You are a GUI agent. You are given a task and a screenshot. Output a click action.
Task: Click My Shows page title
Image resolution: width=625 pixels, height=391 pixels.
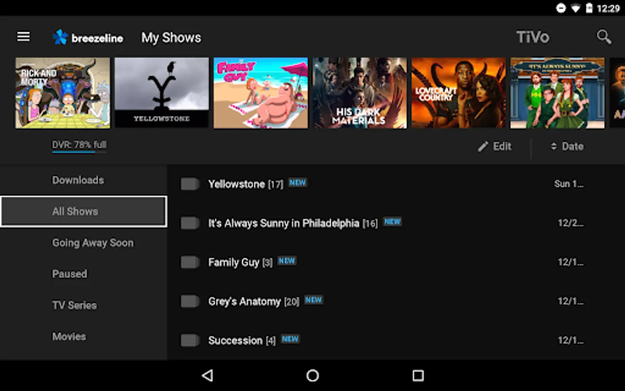point(171,38)
